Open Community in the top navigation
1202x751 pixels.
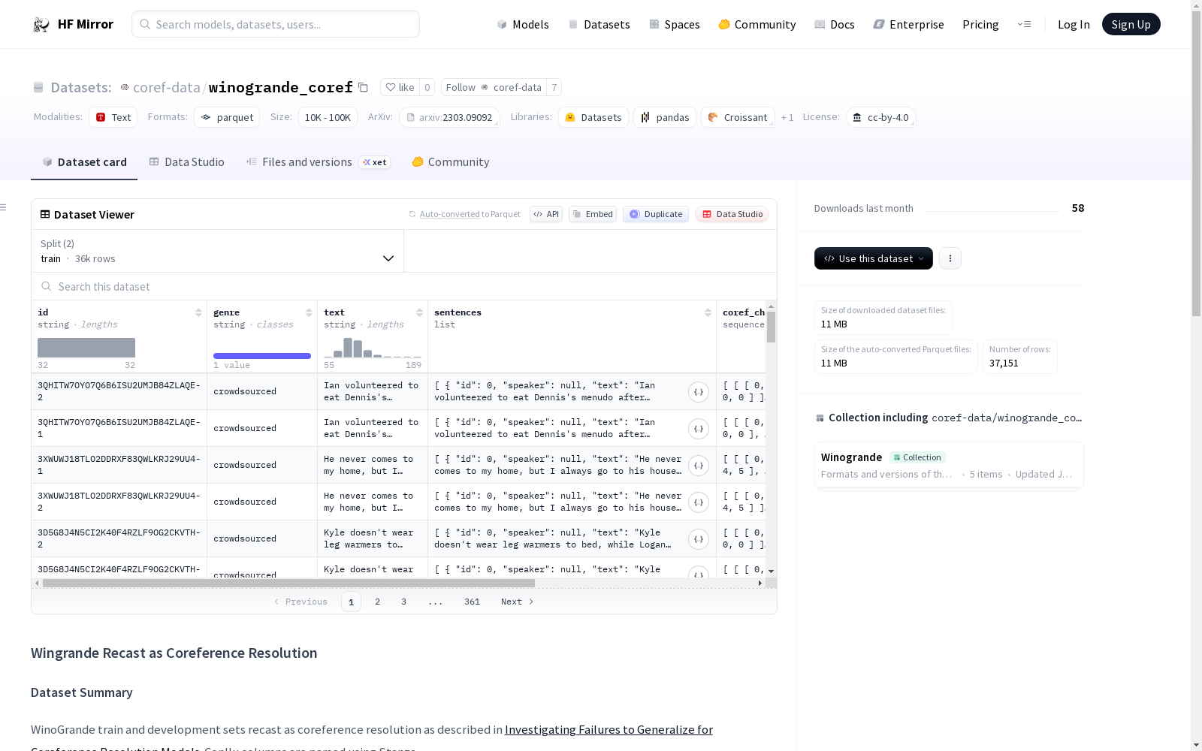pos(757,24)
